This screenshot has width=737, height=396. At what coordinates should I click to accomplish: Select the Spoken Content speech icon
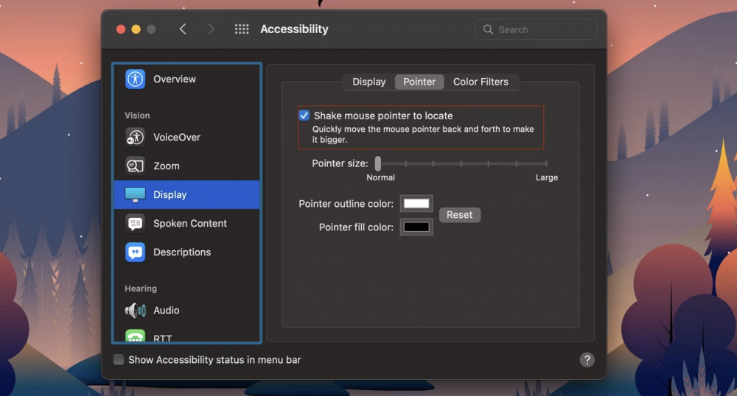[x=135, y=223]
